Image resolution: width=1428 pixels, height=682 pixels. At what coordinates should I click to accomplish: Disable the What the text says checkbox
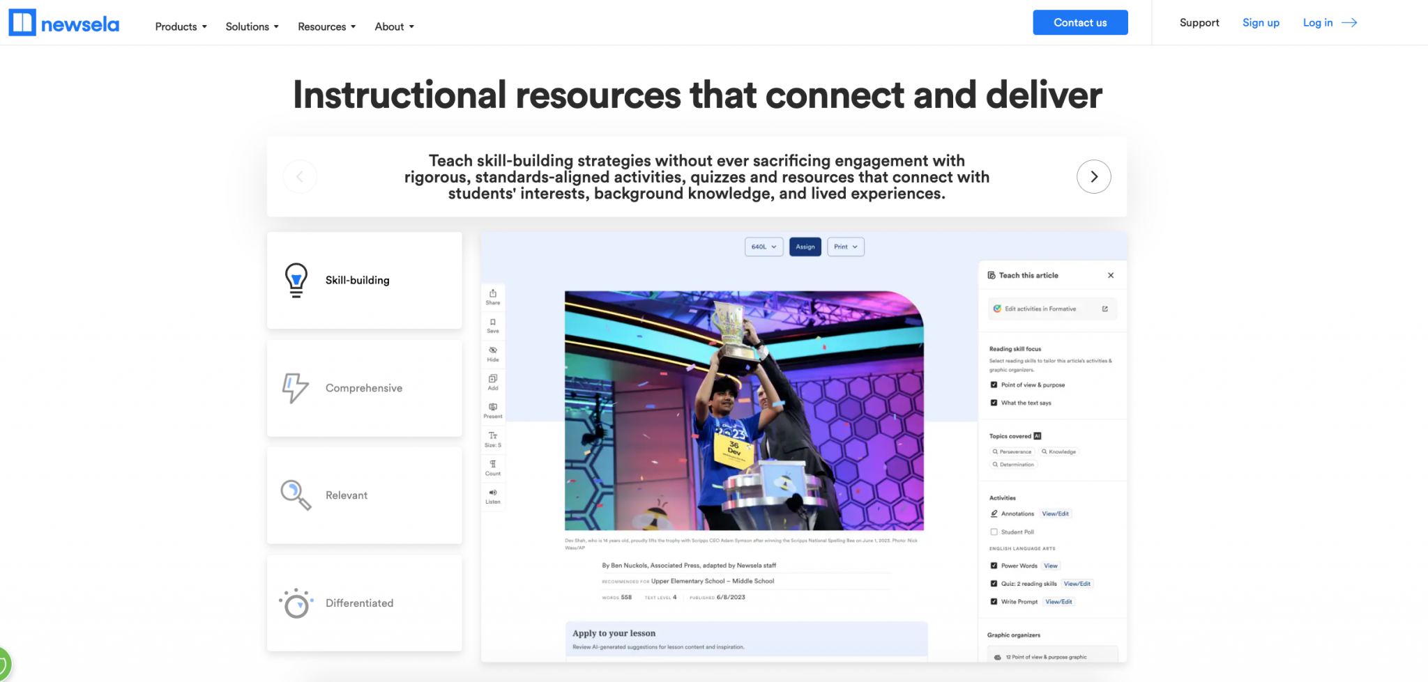click(994, 403)
